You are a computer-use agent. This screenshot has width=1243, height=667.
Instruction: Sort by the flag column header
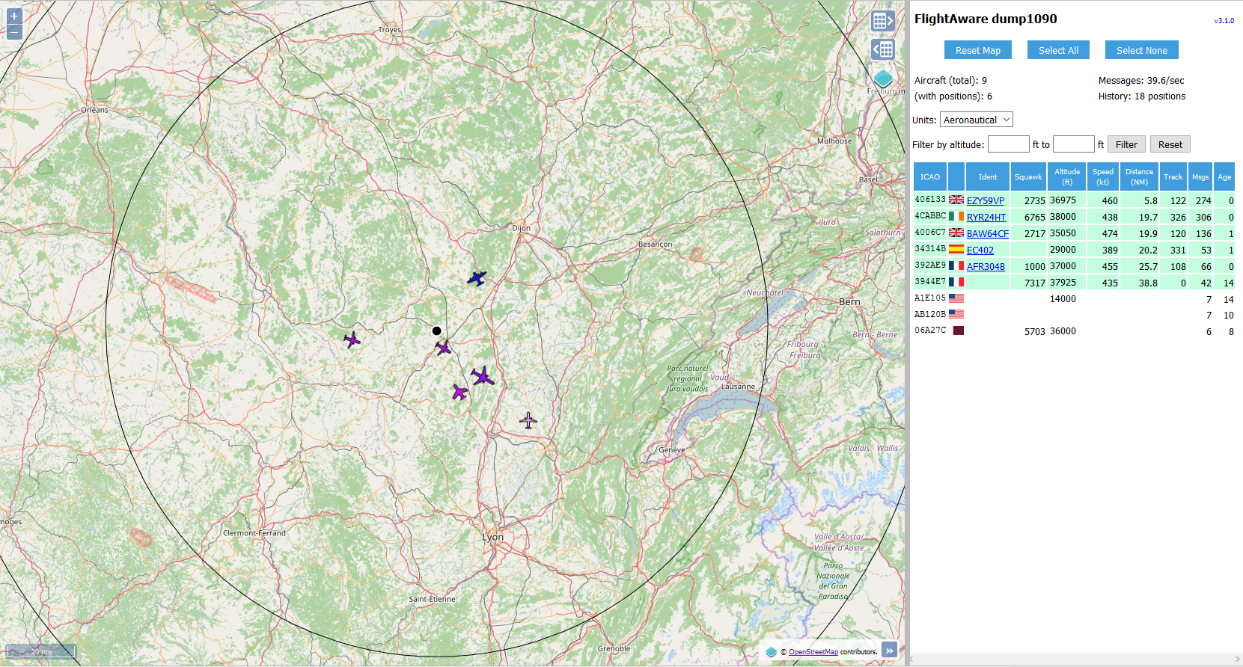[956, 176]
